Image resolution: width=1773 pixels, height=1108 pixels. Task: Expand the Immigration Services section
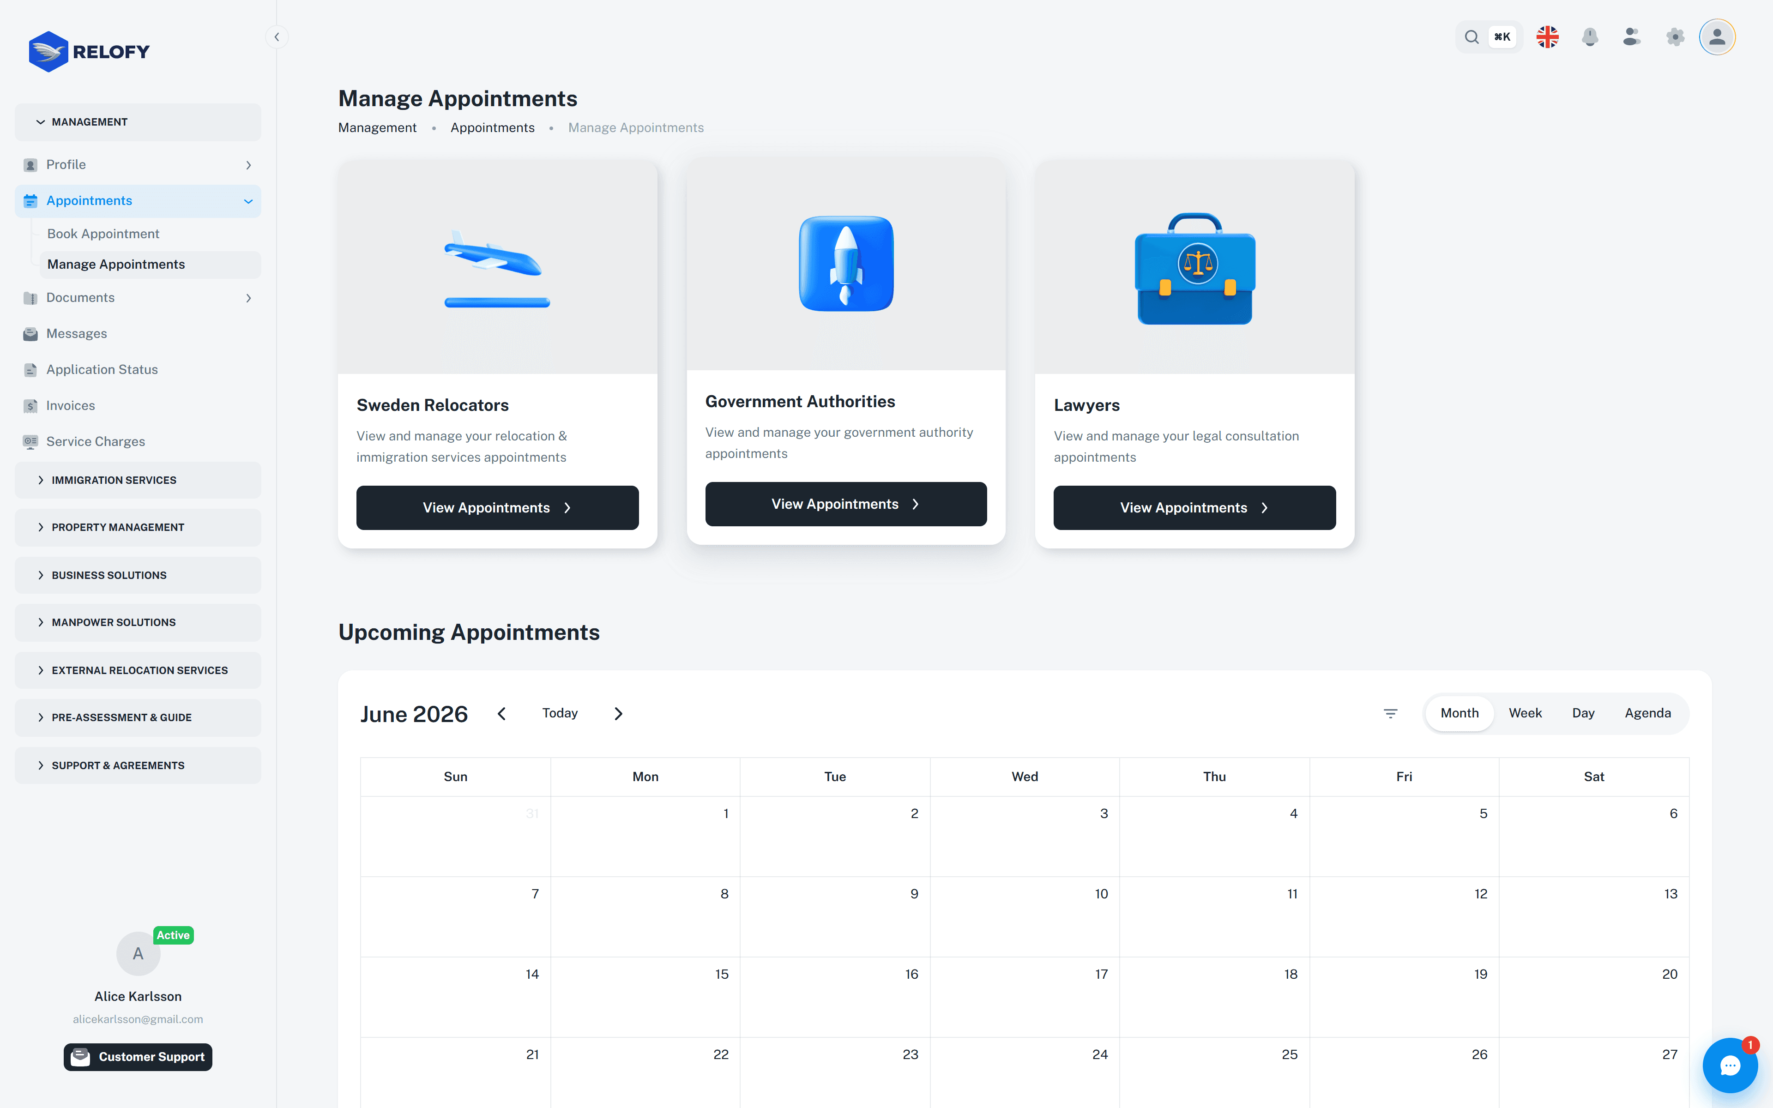click(x=138, y=480)
